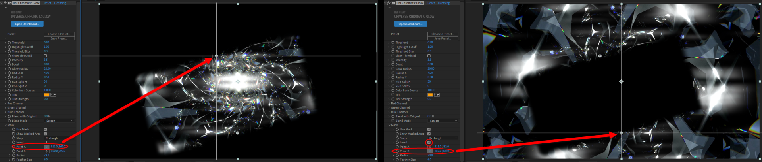Open the Blend Mode dropdown in the left panel
This screenshot has width=762, height=162.
60,121
